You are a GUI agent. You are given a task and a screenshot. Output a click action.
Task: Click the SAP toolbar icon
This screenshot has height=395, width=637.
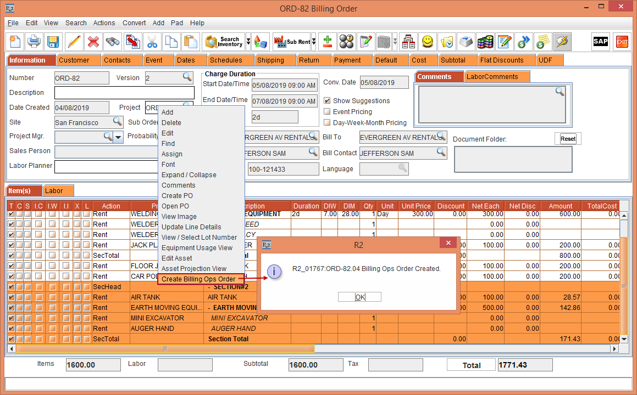[x=600, y=42]
